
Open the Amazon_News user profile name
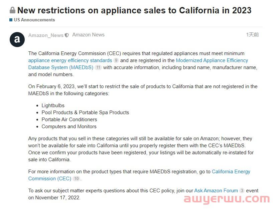(46, 35)
